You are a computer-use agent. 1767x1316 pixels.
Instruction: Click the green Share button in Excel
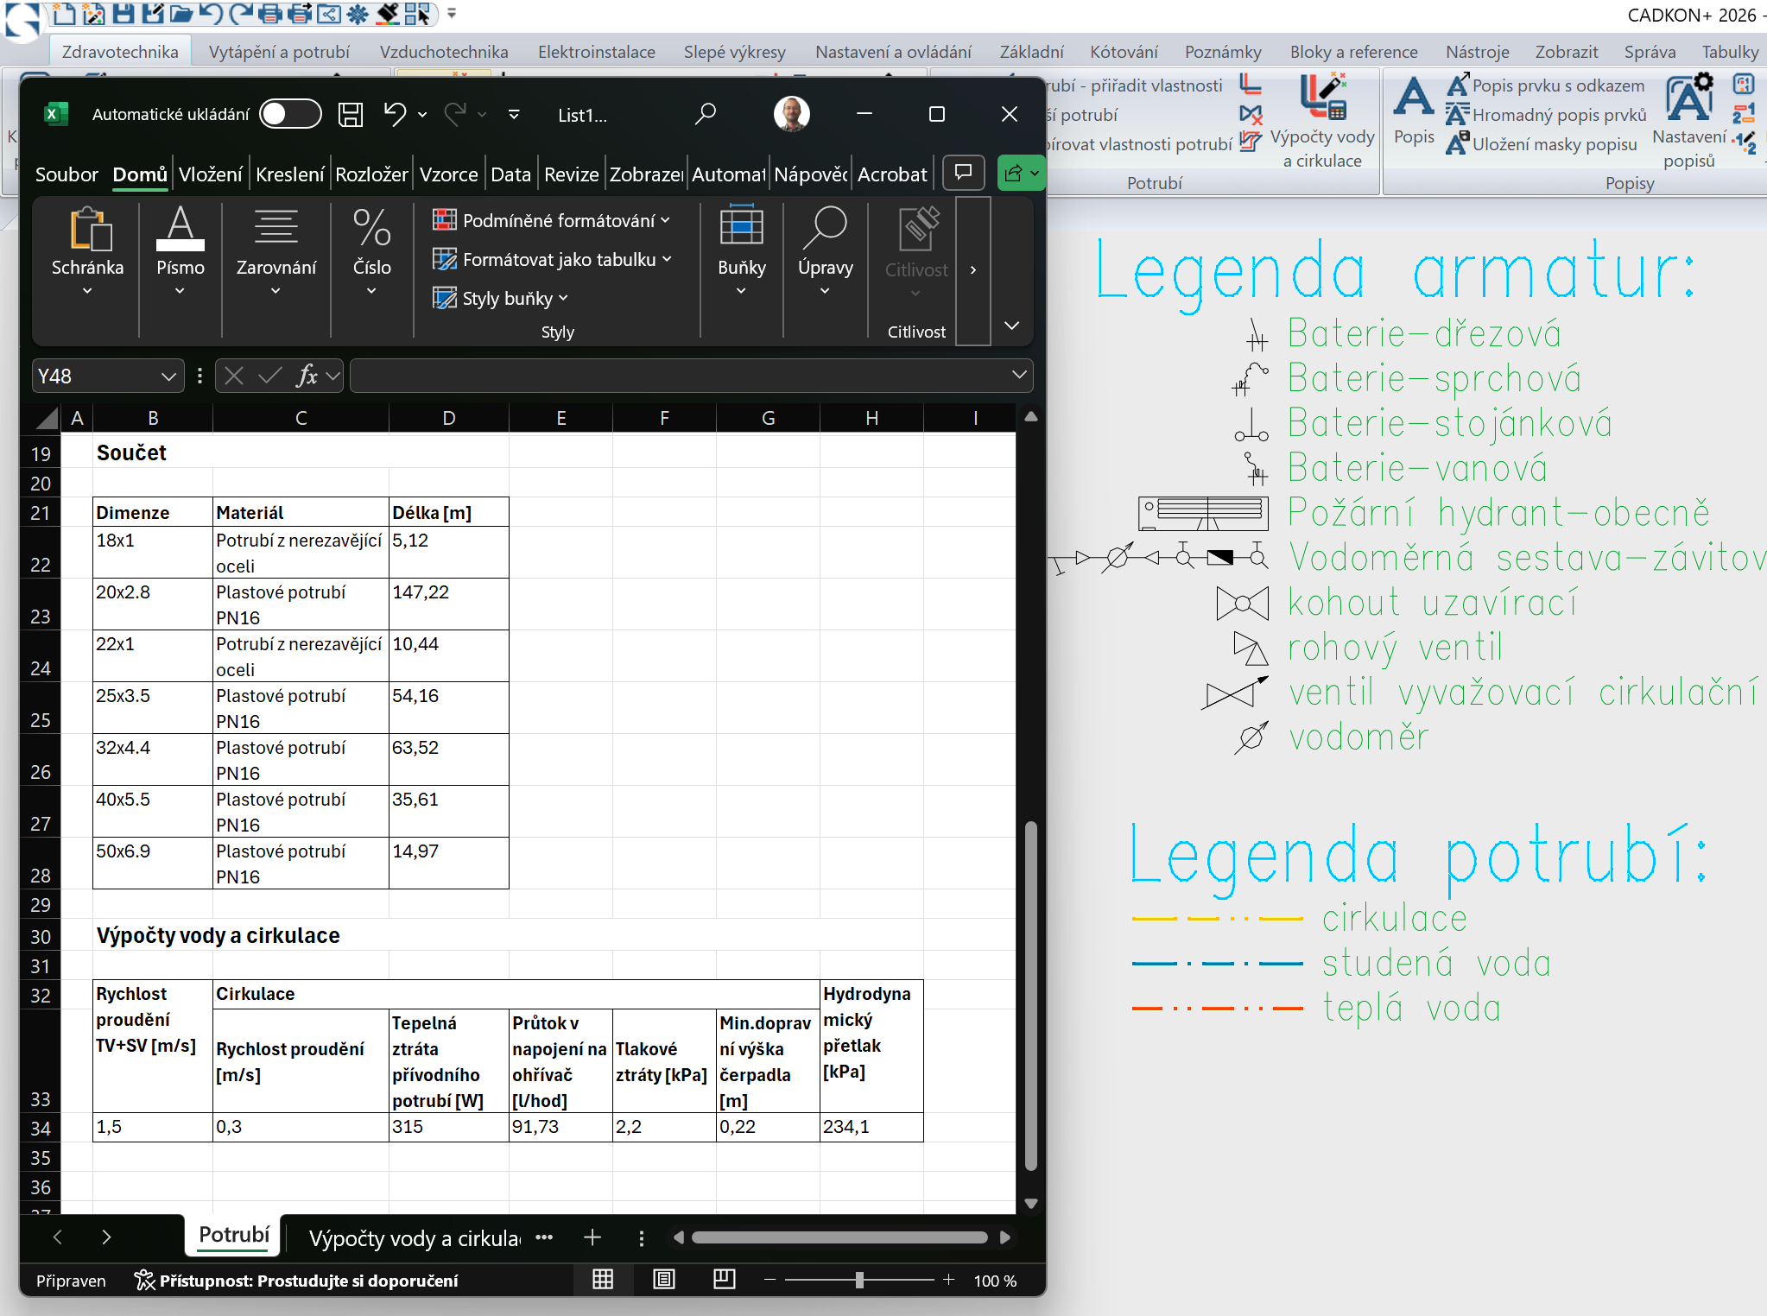[x=1021, y=173]
